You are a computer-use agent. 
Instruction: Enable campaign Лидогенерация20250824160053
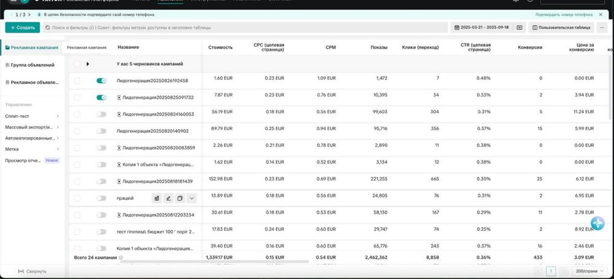pos(101,114)
